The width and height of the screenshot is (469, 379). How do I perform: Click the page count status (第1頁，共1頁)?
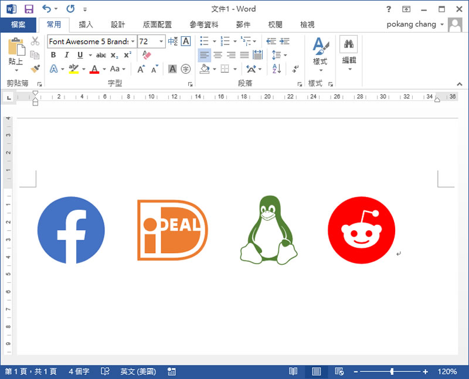pos(31,371)
